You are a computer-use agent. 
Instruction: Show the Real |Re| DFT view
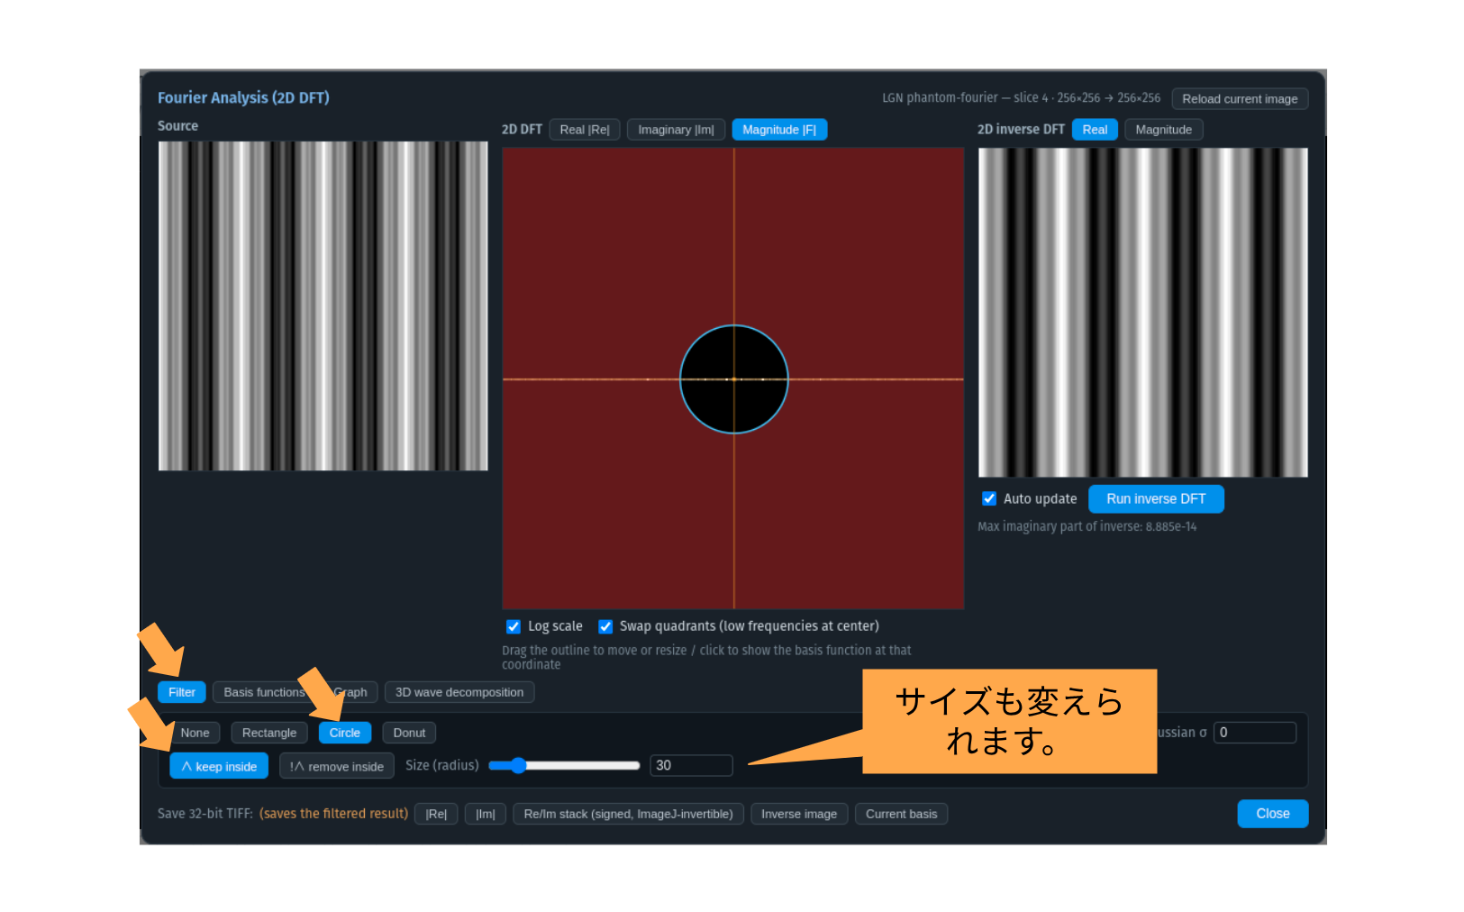pyautogui.click(x=584, y=130)
